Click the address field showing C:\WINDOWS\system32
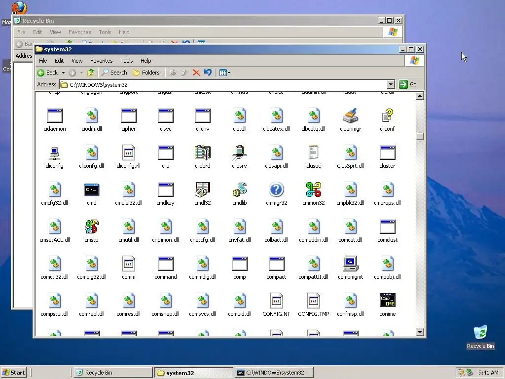Image resolution: width=505 pixels, height=379 pixels. [223, 84]
